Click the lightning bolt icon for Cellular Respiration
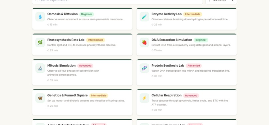269x125 pixels. (145, 98)
